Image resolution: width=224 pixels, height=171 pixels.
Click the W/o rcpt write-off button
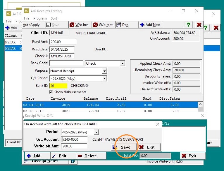[104, 25]
